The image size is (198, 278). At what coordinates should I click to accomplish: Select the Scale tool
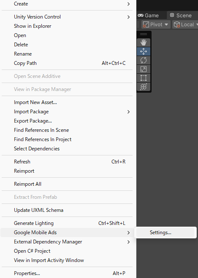click(x=144, y=69)
